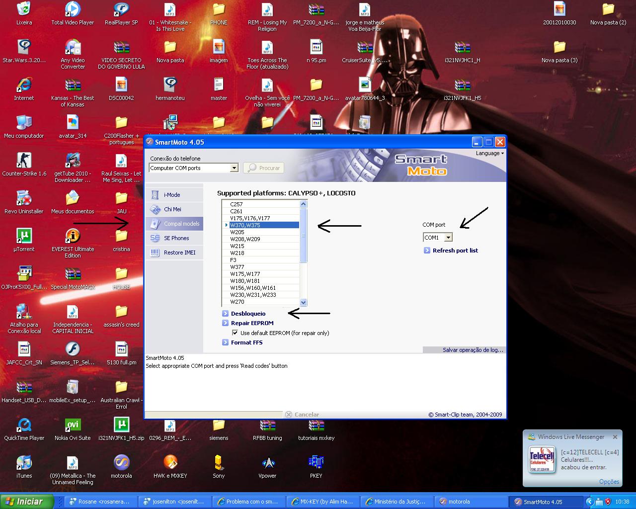Open the µTorrent desktop icon
The height and width of the screenshot is (509, 636).
(24, 236)
